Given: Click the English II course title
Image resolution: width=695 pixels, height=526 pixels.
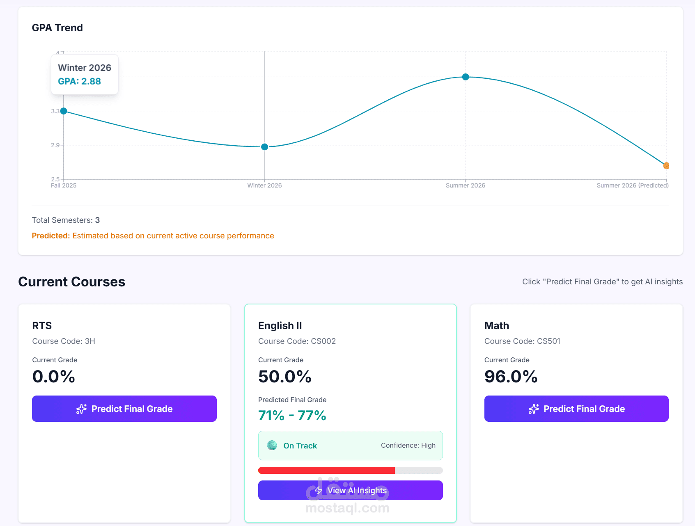Looking at the screenshot, I should 280,325.
